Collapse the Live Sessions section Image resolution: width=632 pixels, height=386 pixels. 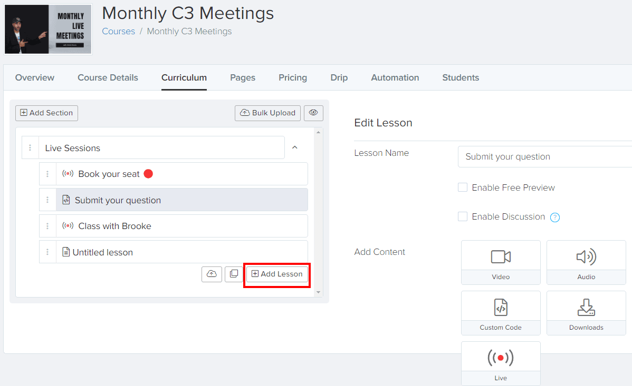[x=295, y=148]
